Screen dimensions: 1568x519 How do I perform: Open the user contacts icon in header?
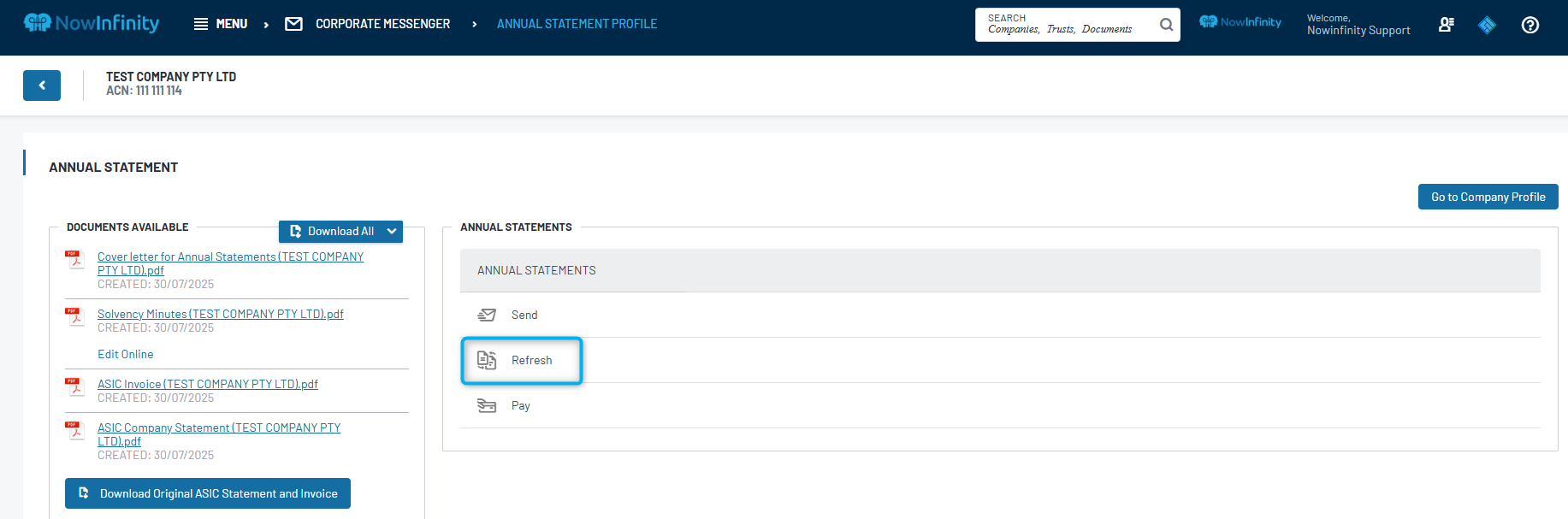(1446, 25)
